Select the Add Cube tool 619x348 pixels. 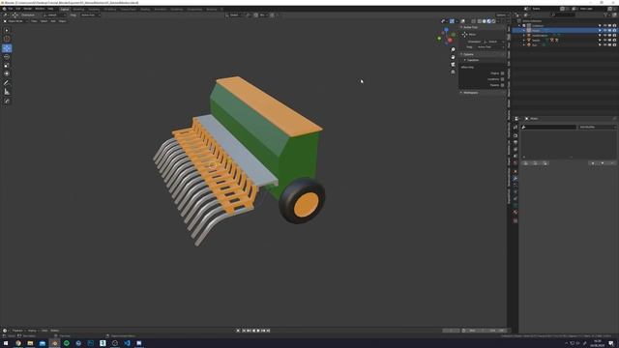click(x=7, y=101)
